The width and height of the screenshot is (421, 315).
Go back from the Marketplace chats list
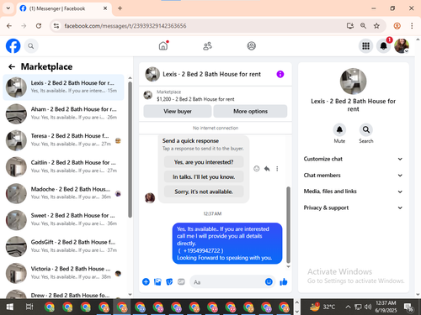click(12, 66)
